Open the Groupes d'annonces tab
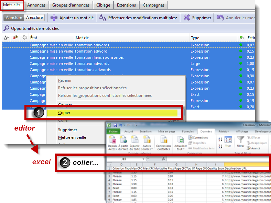 (x=71, y=5)
